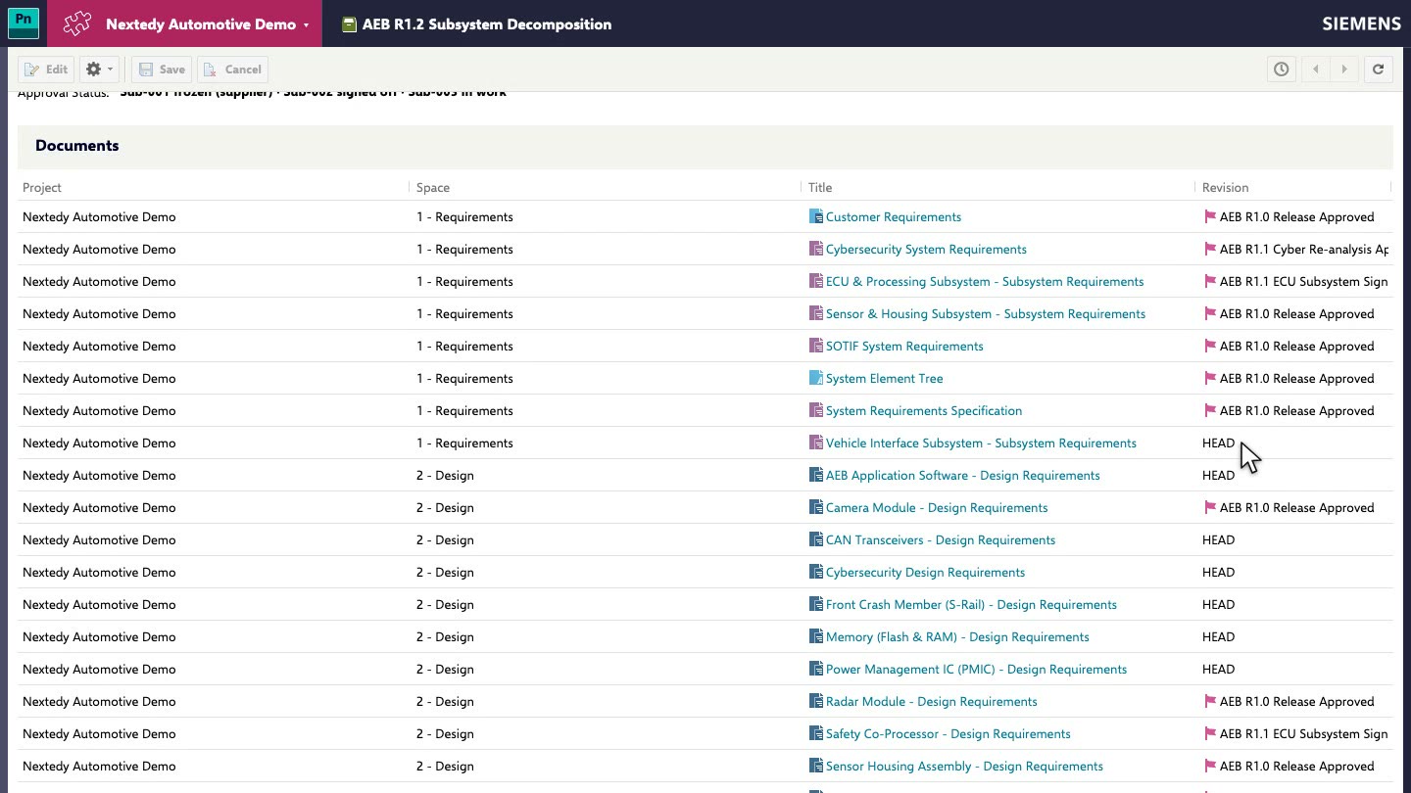Open the history clock icon

pyautogui.click(x=1281, y=70)
